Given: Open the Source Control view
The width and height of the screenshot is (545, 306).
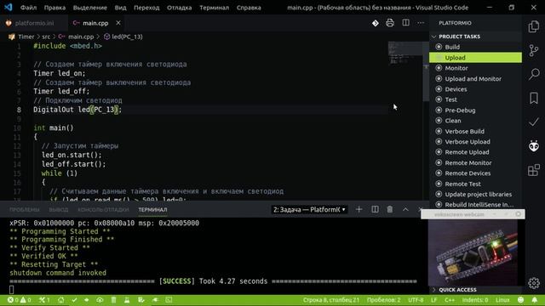Looking at the screenshot, I should point(534,50).
